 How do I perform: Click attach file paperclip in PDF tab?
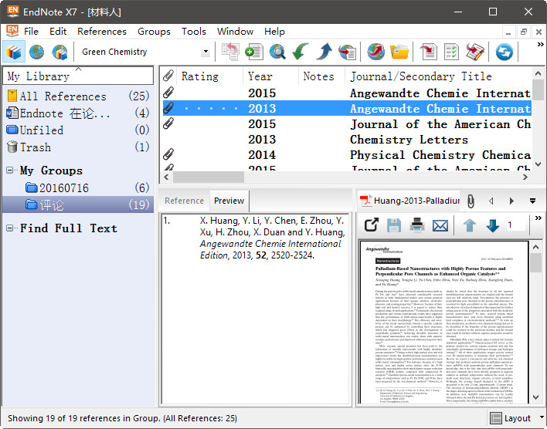coord(471,201)
